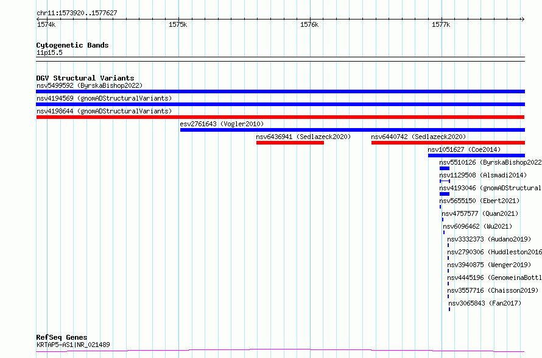Select the short blue bar of nsv5510126
This screenshot has width=542, height=358.
click(445, 168)
